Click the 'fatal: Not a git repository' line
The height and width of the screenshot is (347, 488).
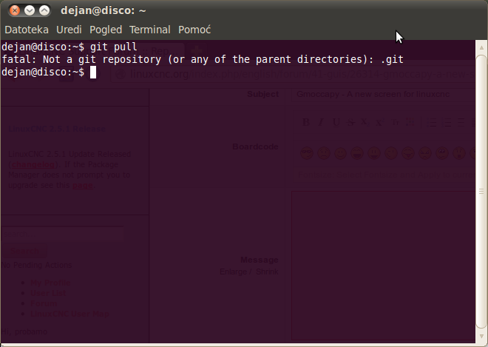point(203,59)
